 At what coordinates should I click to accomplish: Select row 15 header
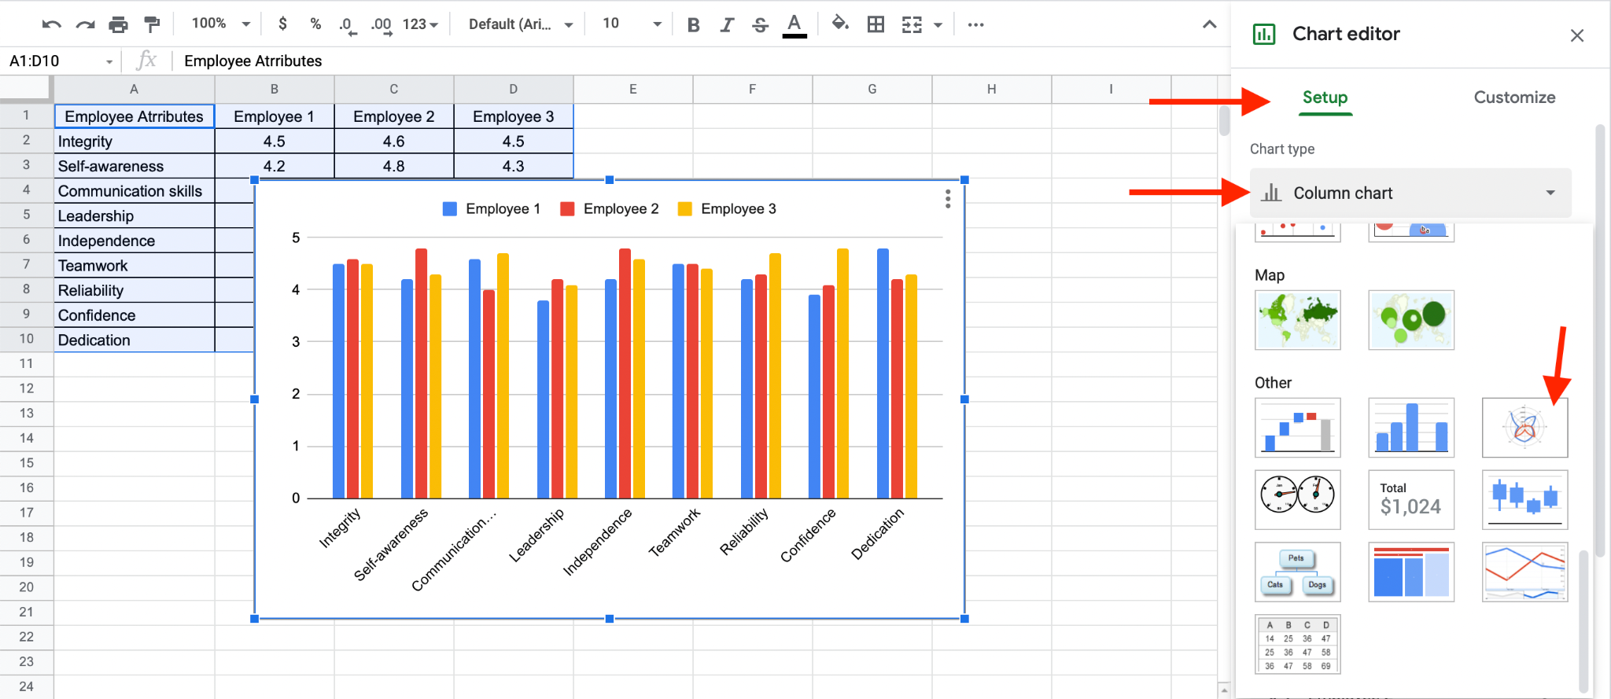[26, 463]
